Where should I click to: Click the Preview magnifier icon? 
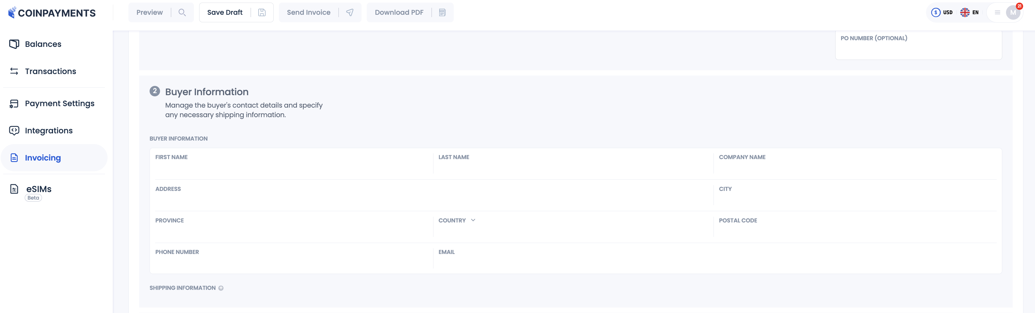(182, 12)
